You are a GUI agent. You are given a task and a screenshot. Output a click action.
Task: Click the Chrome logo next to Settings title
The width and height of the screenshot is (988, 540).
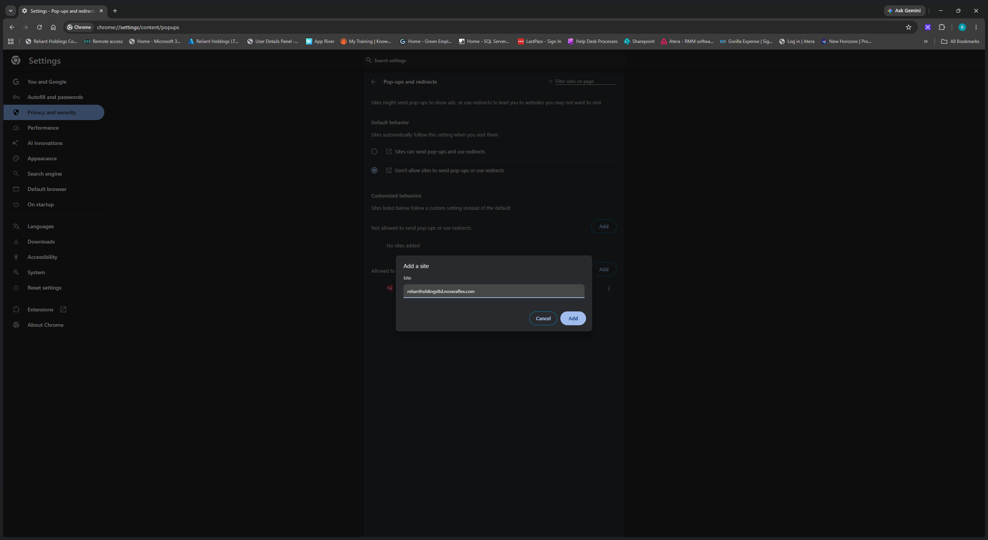(x=15, y=60)
